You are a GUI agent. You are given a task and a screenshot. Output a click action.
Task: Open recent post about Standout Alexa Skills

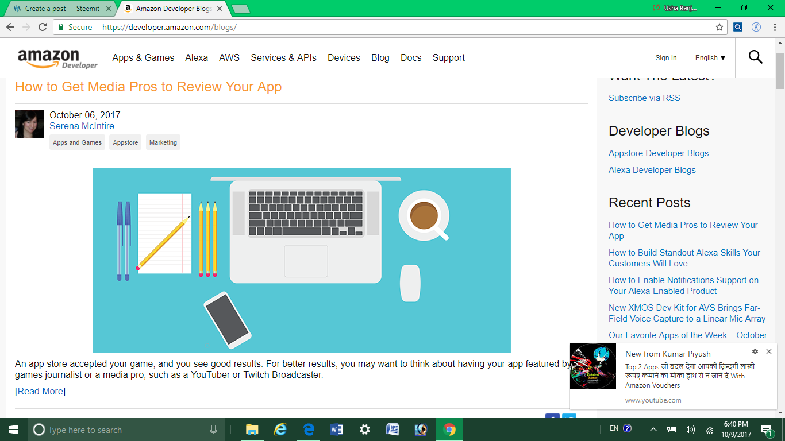684,258
